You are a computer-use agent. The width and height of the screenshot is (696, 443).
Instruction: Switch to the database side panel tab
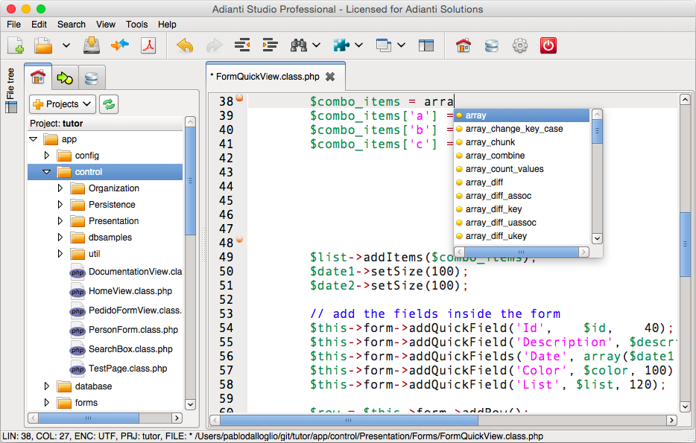coord(92,78)
